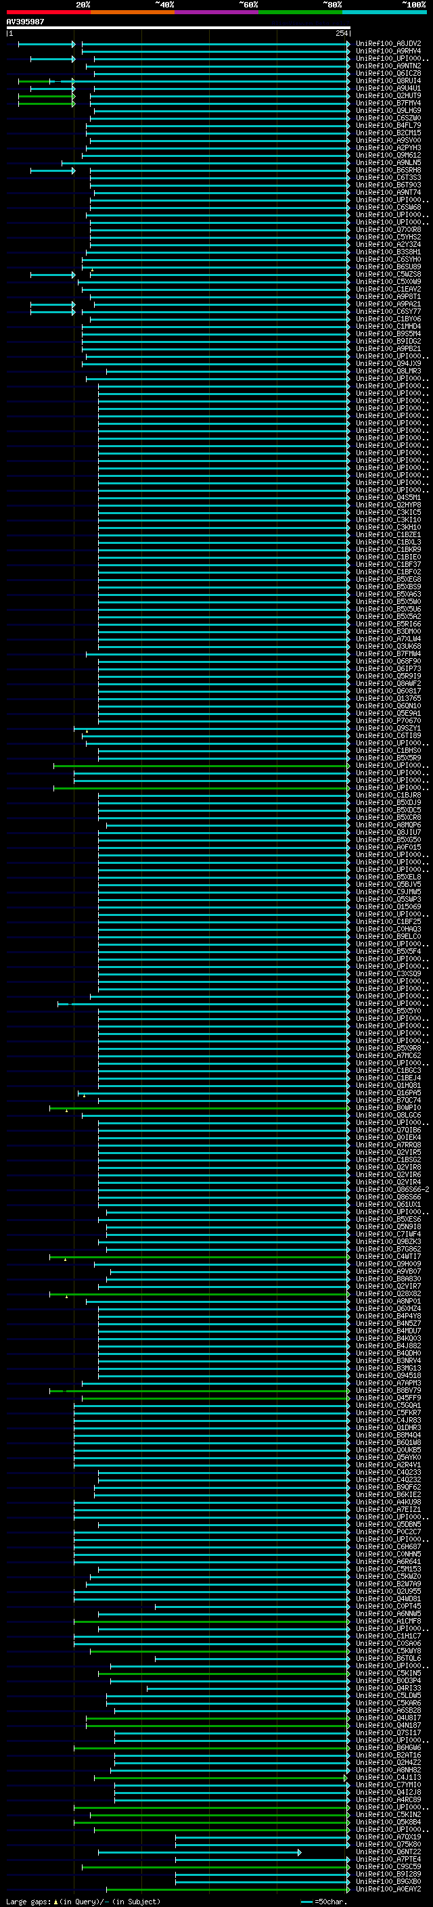This screenshot has width=433, height=1907.
Task: Select hit UniRef100_O15069
Action: coord(388,907)
